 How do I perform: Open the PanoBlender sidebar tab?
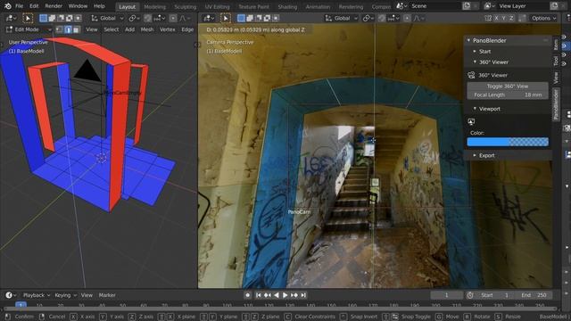point(556,105)
